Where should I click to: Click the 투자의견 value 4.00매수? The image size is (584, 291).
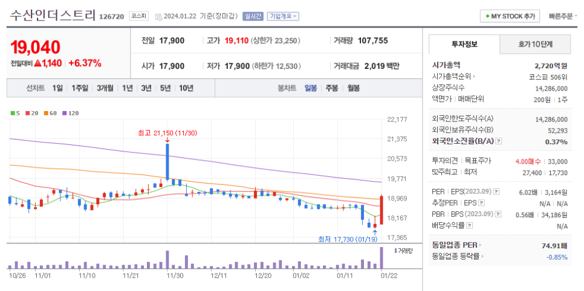click(x=528, y=162)
